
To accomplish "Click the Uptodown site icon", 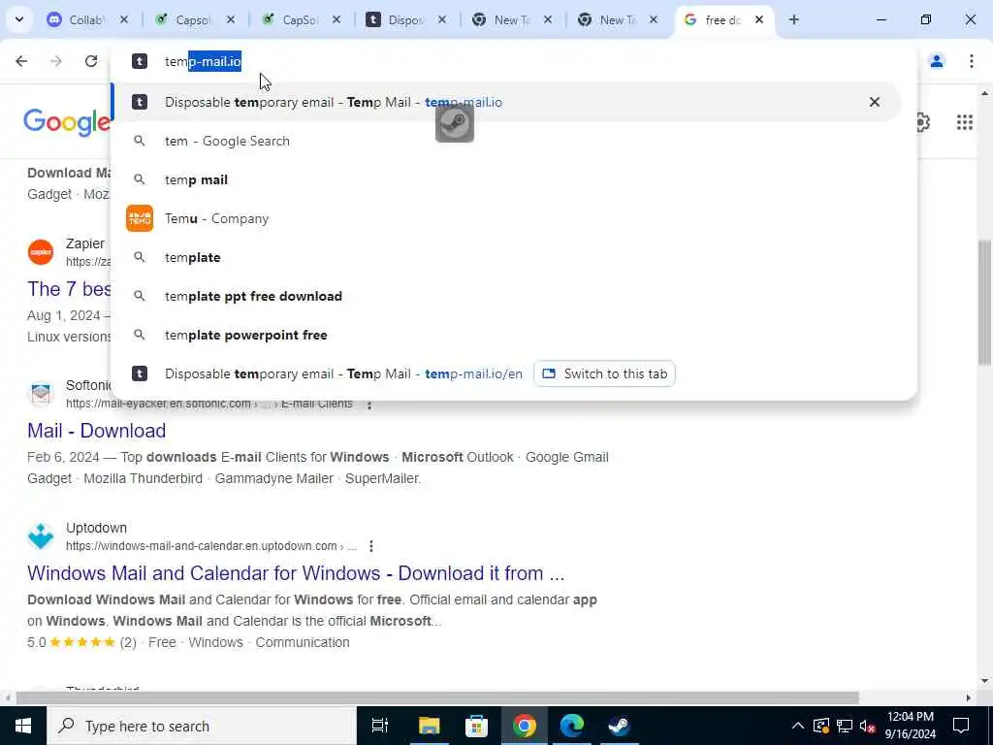I will point(41,536).
